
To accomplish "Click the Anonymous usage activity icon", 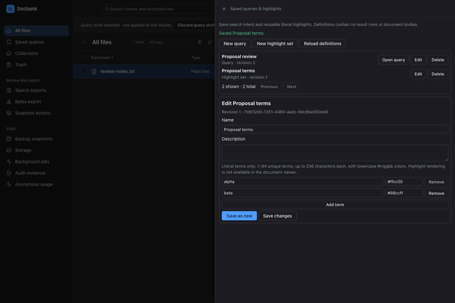I will tap(9, 184).
